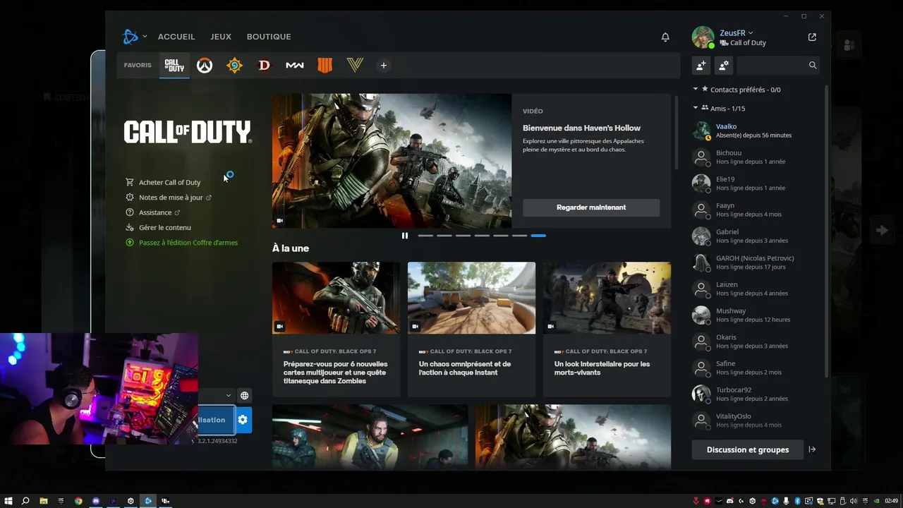This screenshot has height=508, width=903.
Task: Select the Diablo favorite icon
Action: (265, 66)
